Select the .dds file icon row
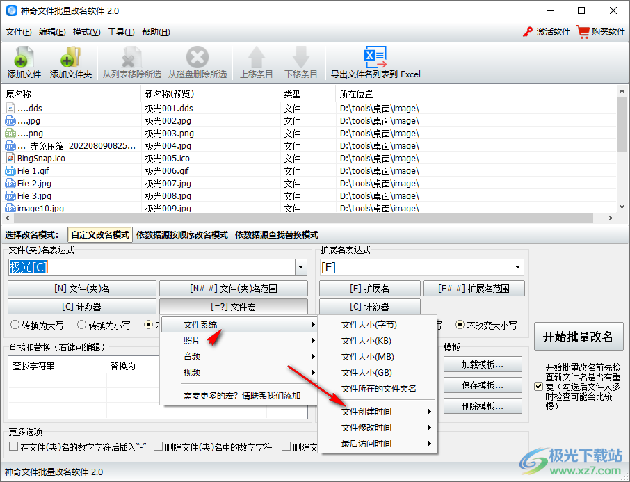Screen dimensions: 630x482 click(10, 108)
